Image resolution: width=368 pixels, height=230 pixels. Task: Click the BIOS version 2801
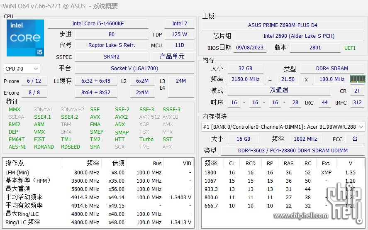315,48
